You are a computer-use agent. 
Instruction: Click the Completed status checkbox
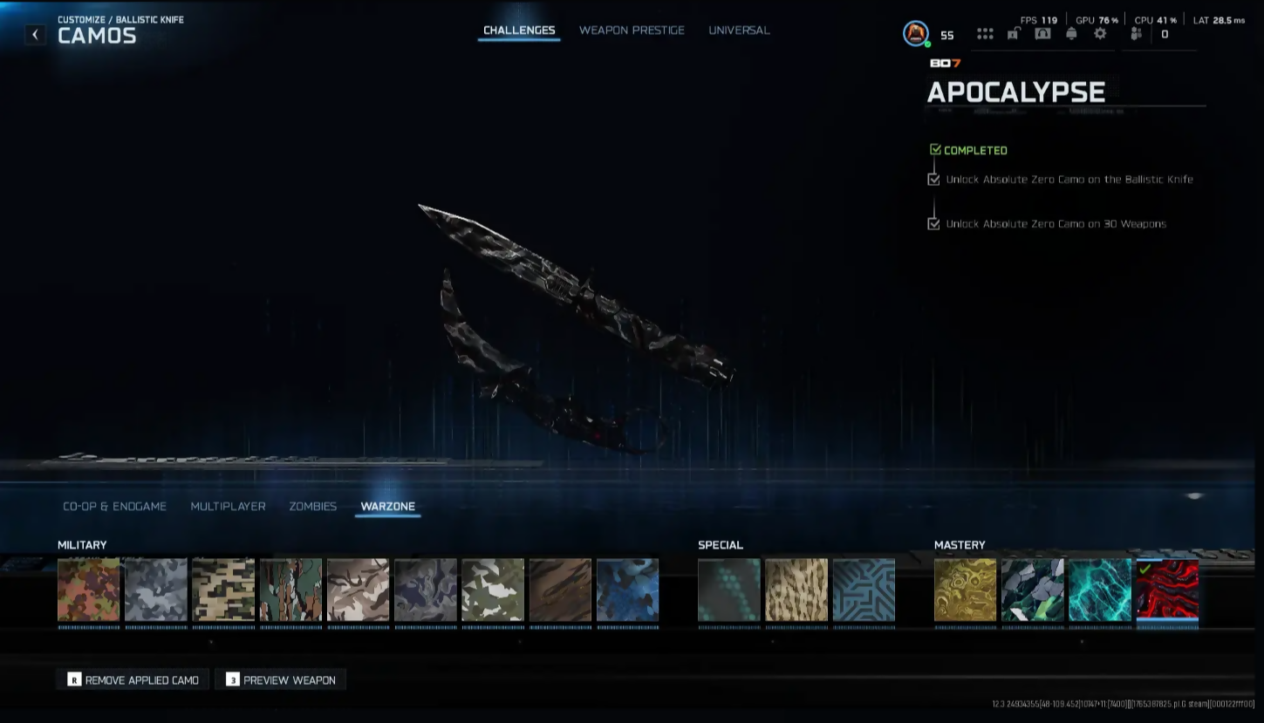point(935,150)
